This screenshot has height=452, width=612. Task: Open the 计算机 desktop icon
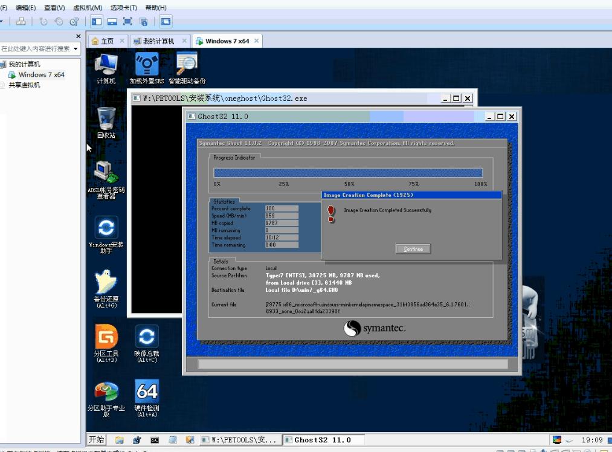pyautogui.click(x=106, y=65)
